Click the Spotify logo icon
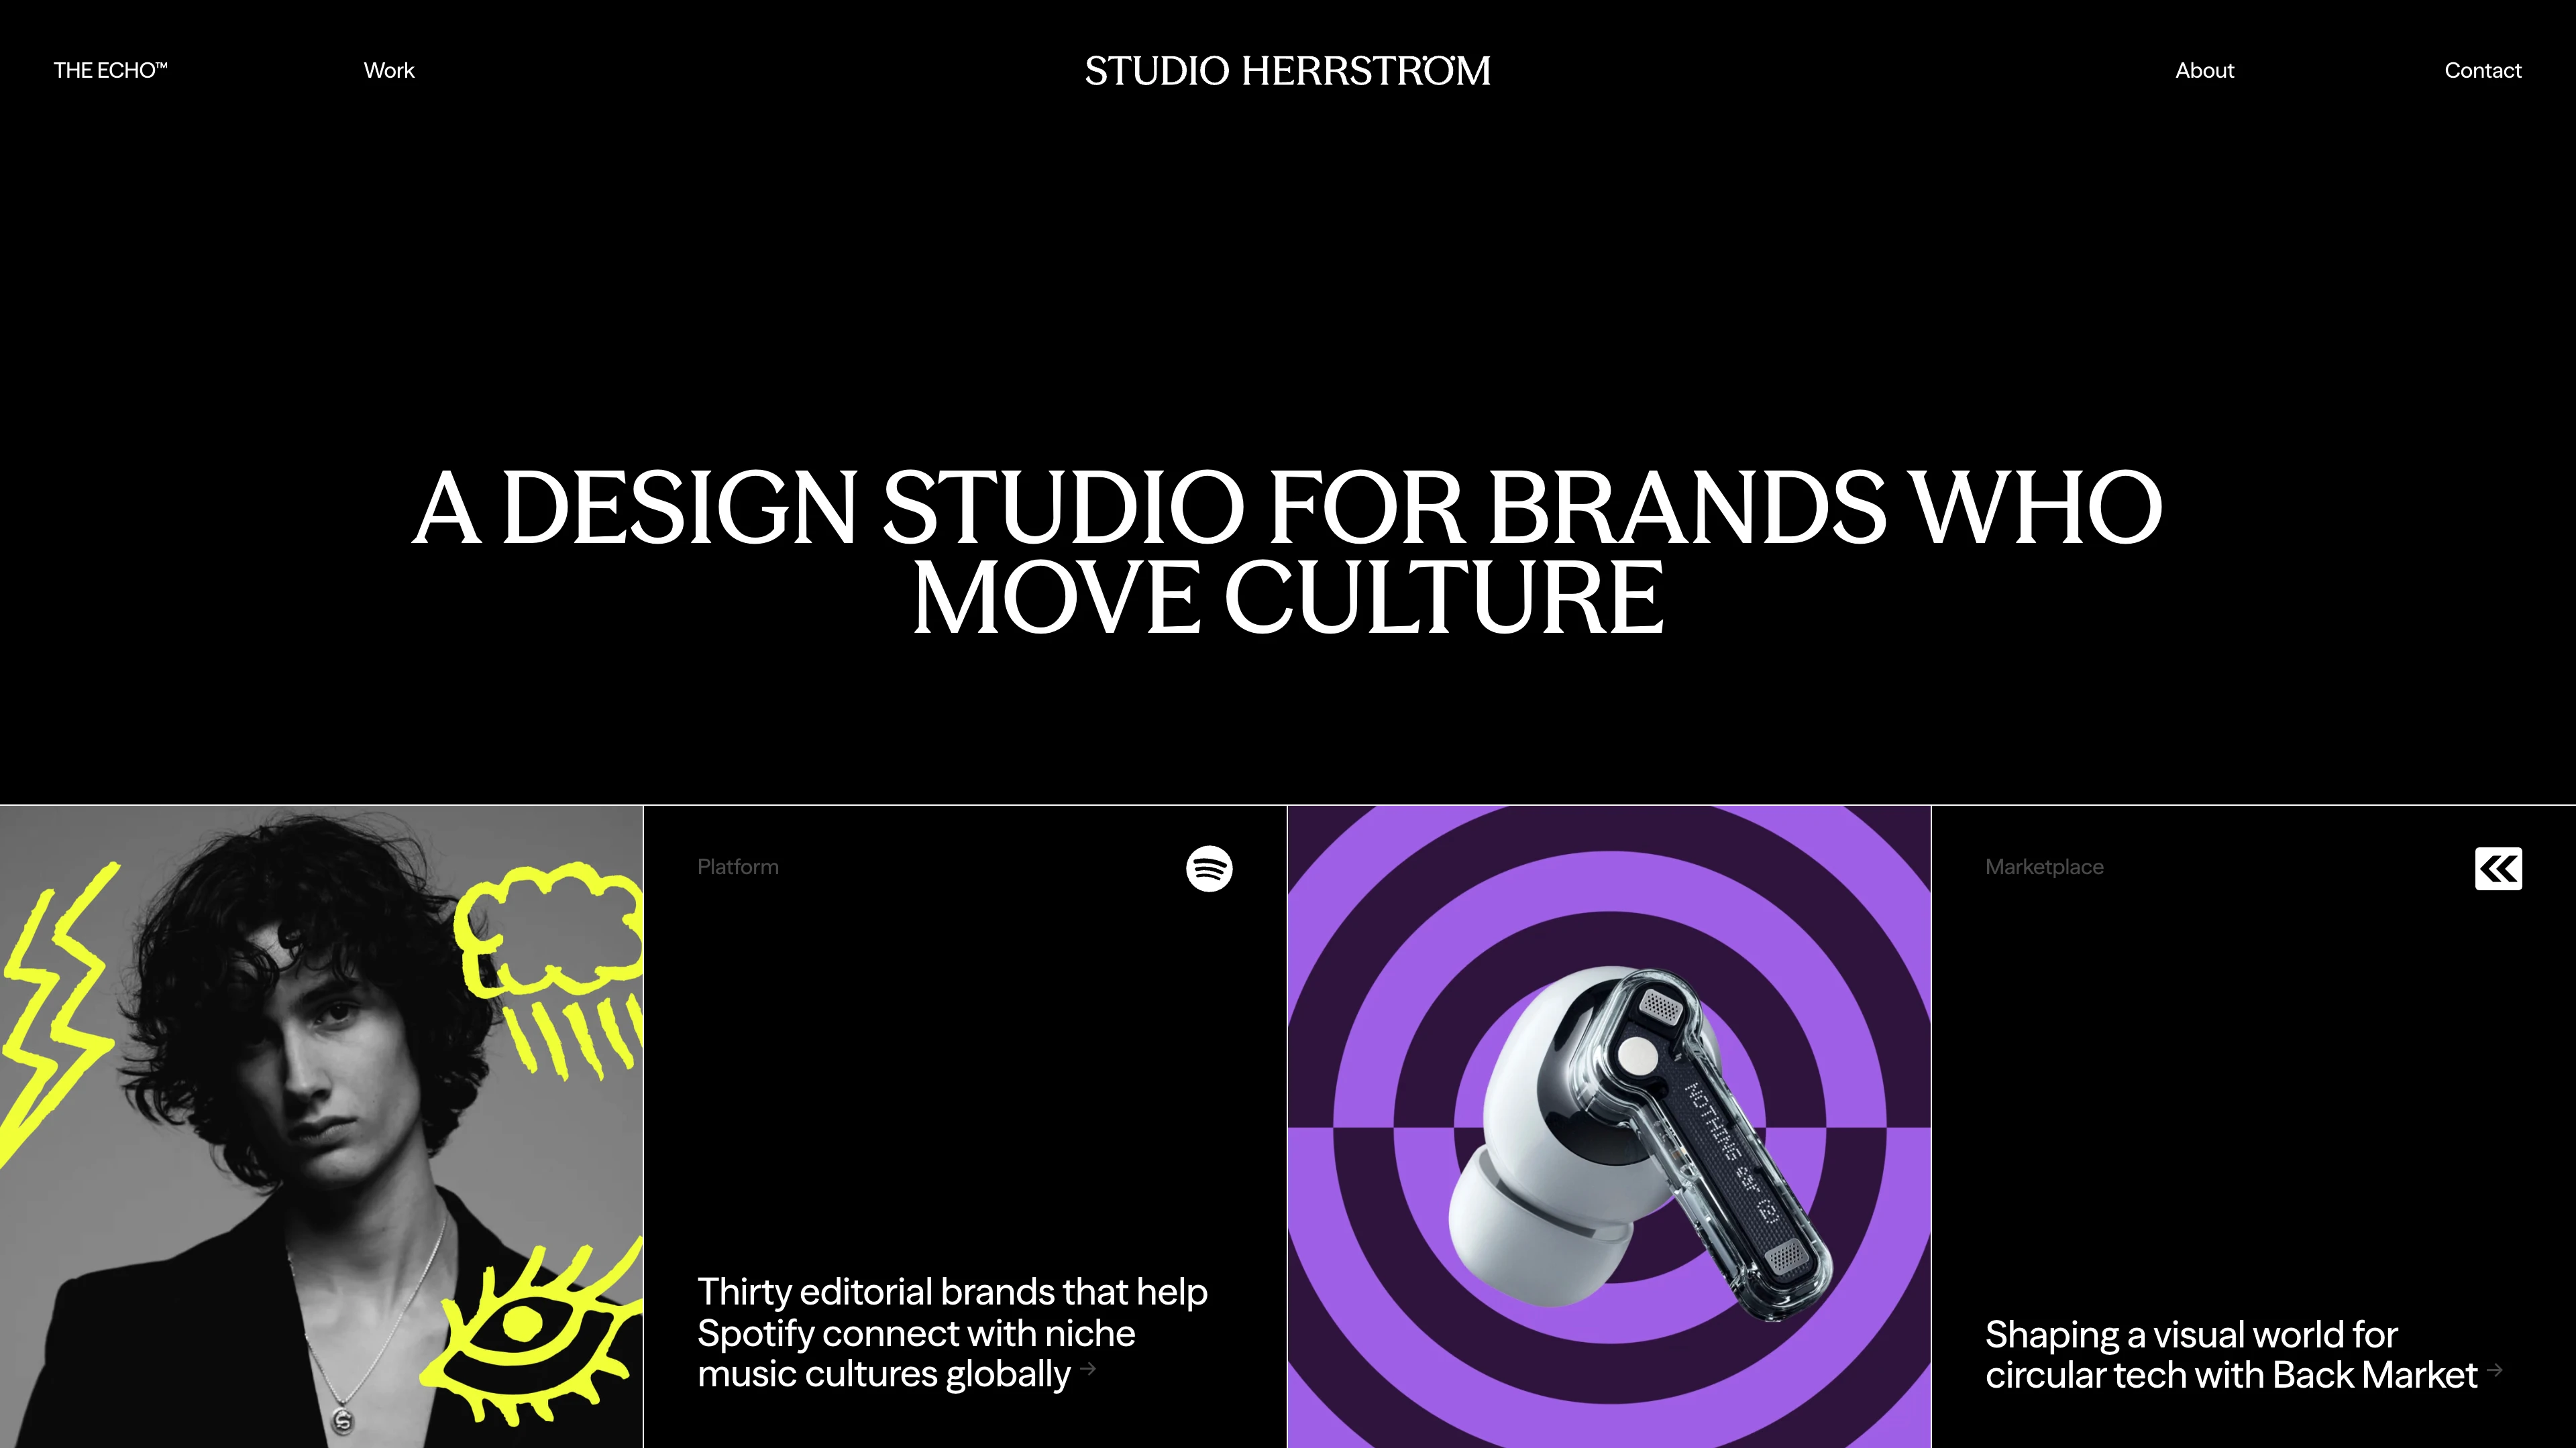Screen dimensions: 2576x1448 coord(1209,868)
